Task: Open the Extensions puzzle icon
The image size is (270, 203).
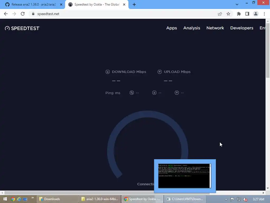Action: 239,14
